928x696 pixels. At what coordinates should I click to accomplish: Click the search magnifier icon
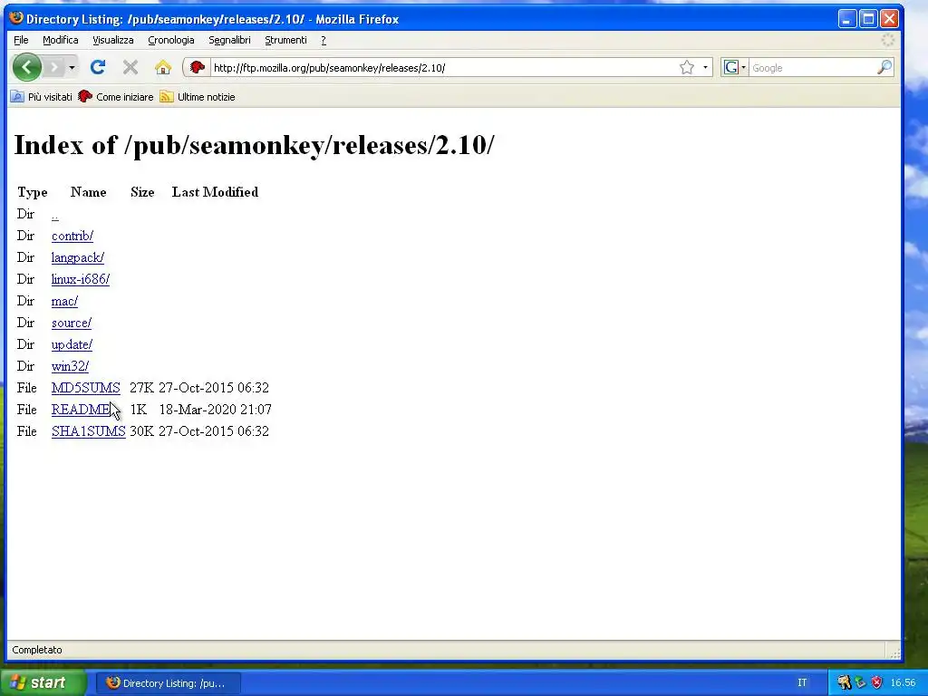coord(884,67)
